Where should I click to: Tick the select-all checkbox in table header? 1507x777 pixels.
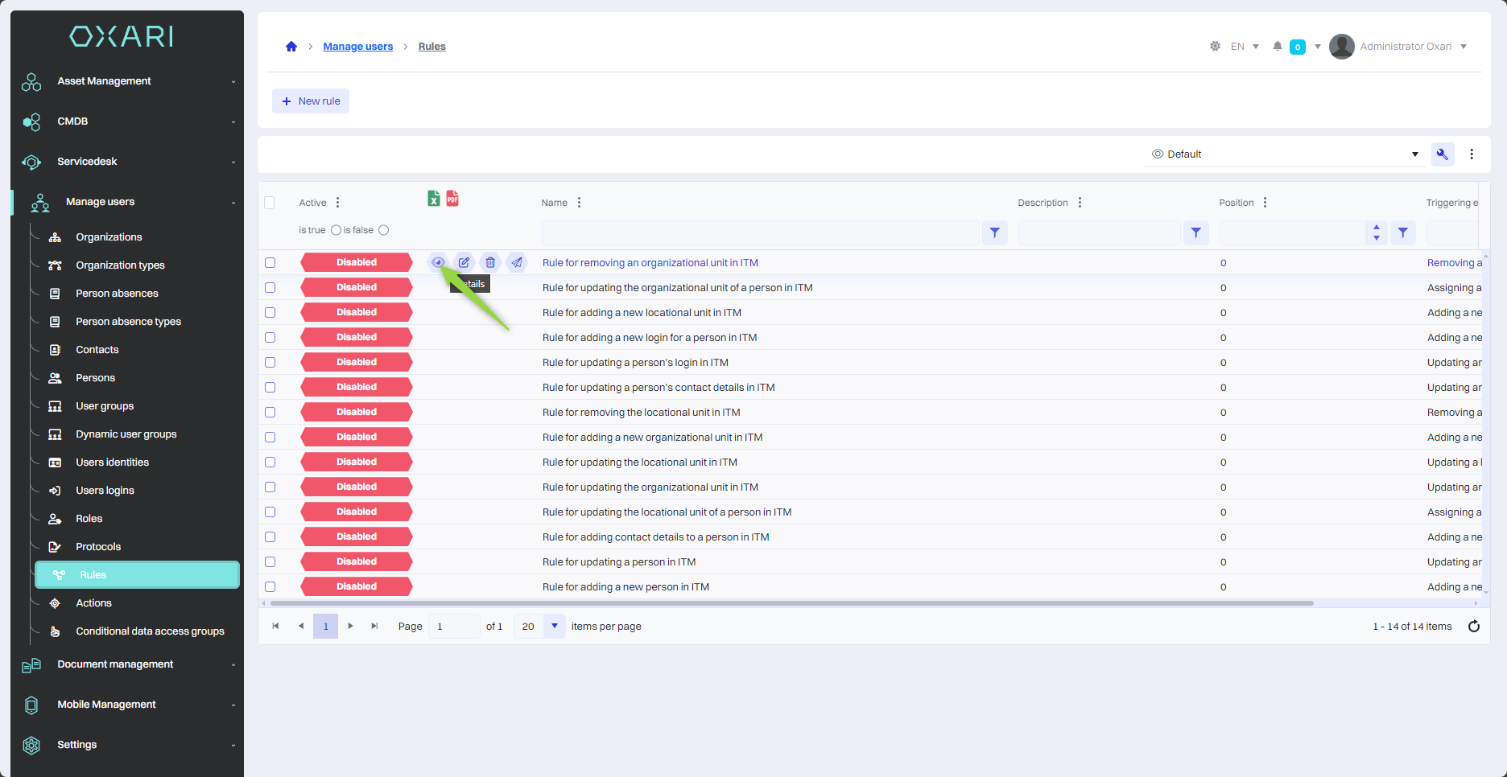coord(270,203)
